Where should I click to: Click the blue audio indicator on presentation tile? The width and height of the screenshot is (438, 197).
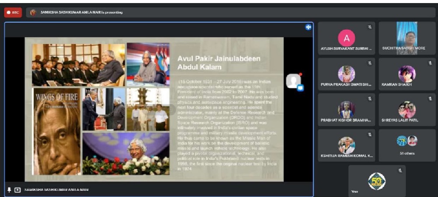tap(308, 27)
